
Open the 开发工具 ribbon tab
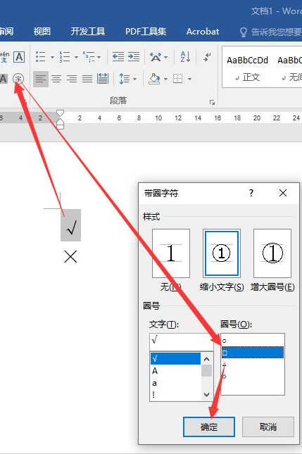click(x=88, y=31)
